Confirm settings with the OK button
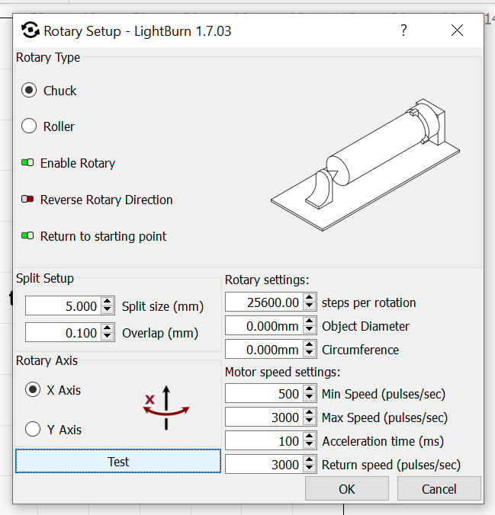Viewport: 495px width, 515px height. [x=346, y=489]
